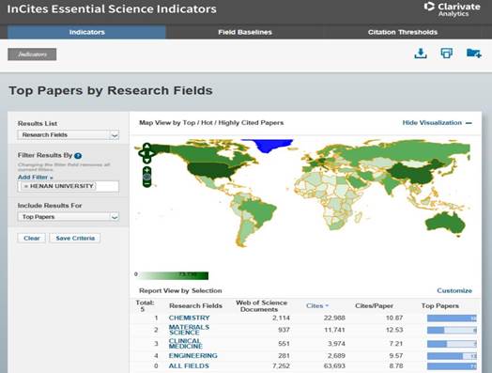492x373 pixels.
Task: Switch to Citation Thresholds tab
Action: 403,32
